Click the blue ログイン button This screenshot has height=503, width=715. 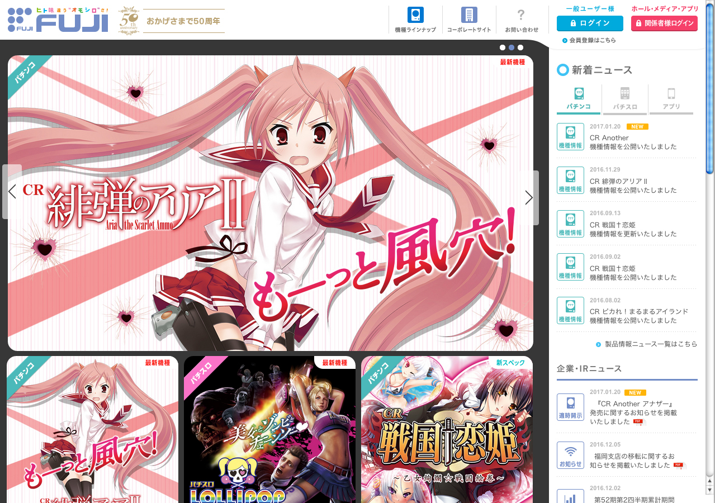[x=590, y=23]
